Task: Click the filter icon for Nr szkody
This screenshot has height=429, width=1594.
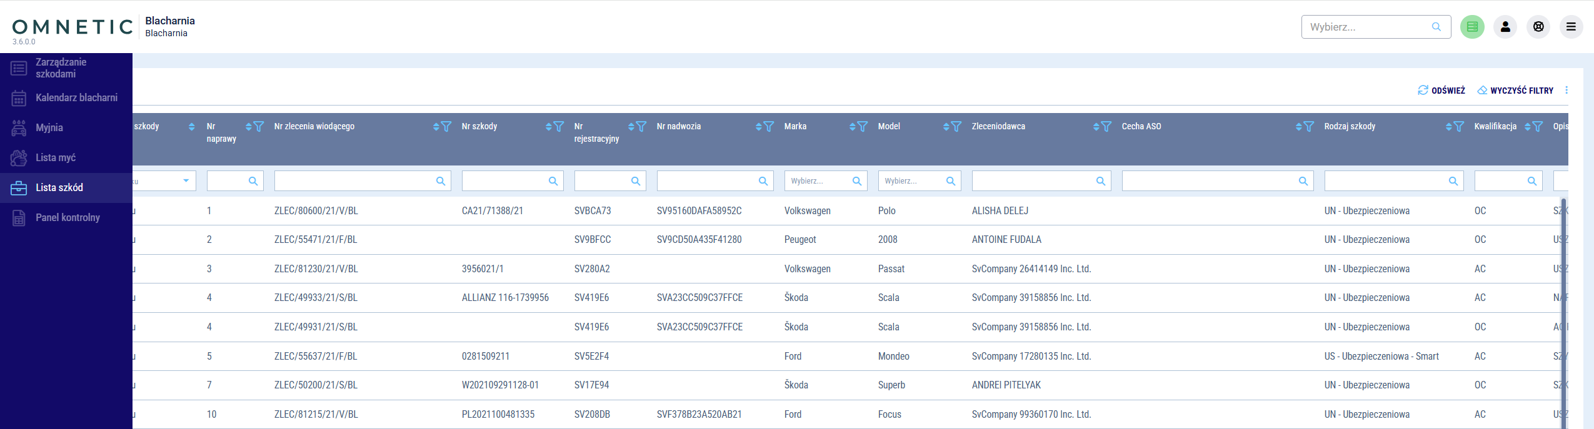Action: 559,127
